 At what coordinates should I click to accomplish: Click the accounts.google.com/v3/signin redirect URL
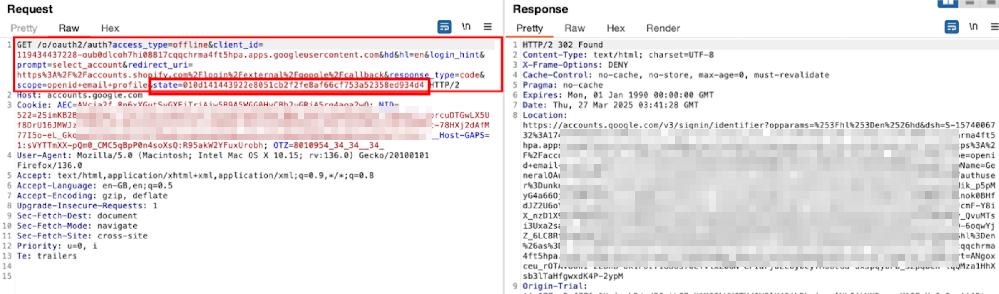point(759,125)
